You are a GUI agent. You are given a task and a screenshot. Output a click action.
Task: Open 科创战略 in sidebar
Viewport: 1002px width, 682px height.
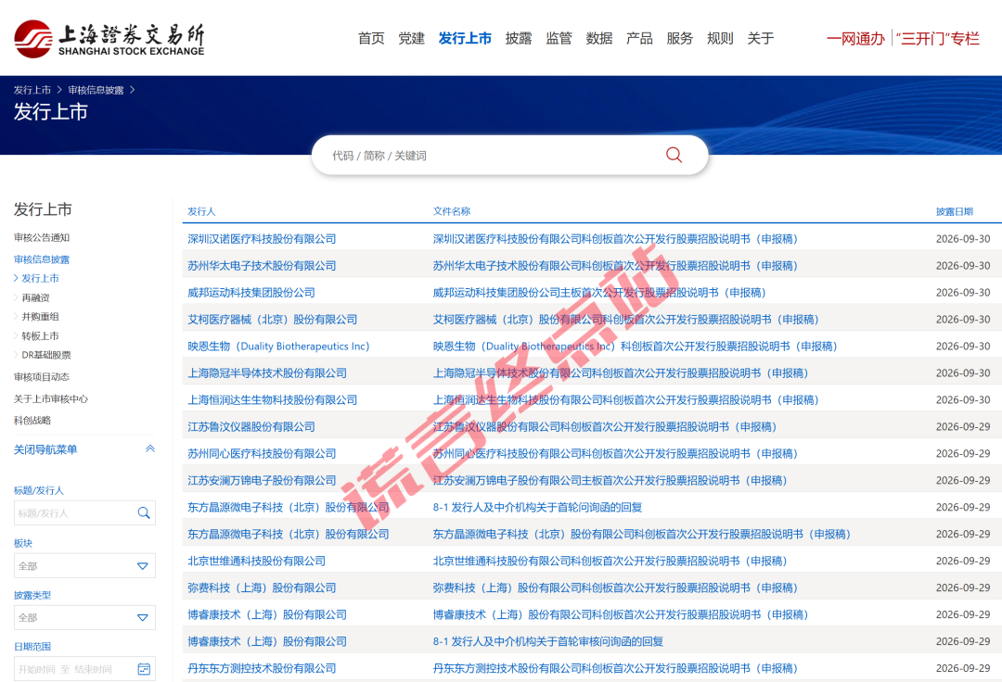32,421
